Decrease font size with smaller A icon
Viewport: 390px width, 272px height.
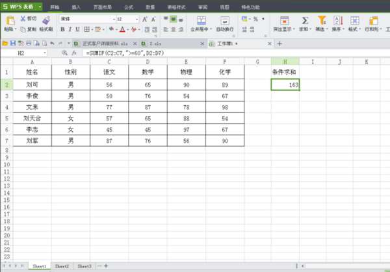point(153,19)
